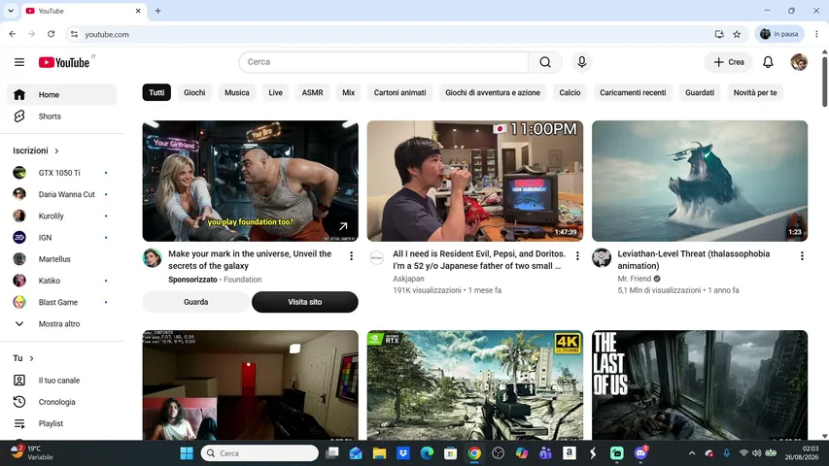Click the Chrome address bar URL
The image size is (829, 466).
[x=107, y=34]
